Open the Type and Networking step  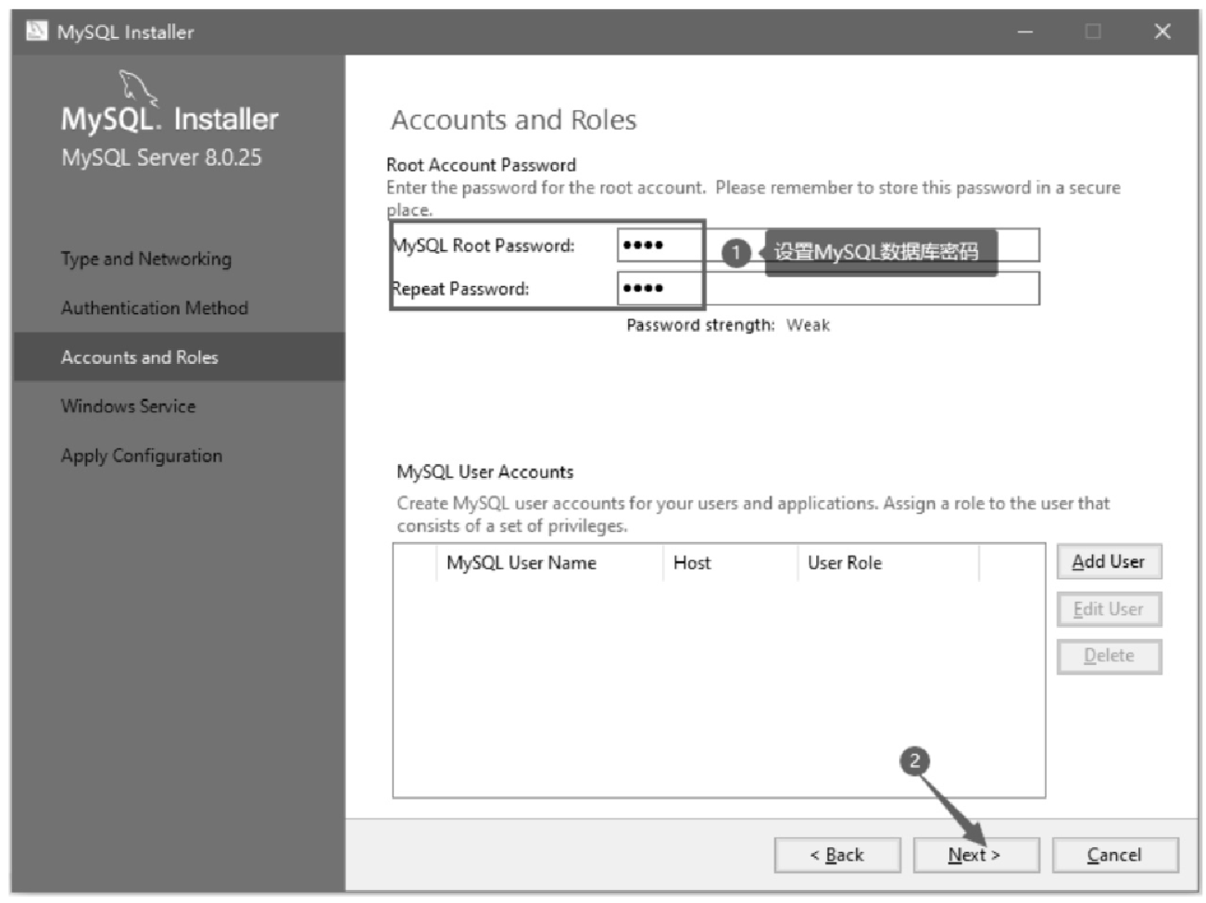click(x=146, y=259)
